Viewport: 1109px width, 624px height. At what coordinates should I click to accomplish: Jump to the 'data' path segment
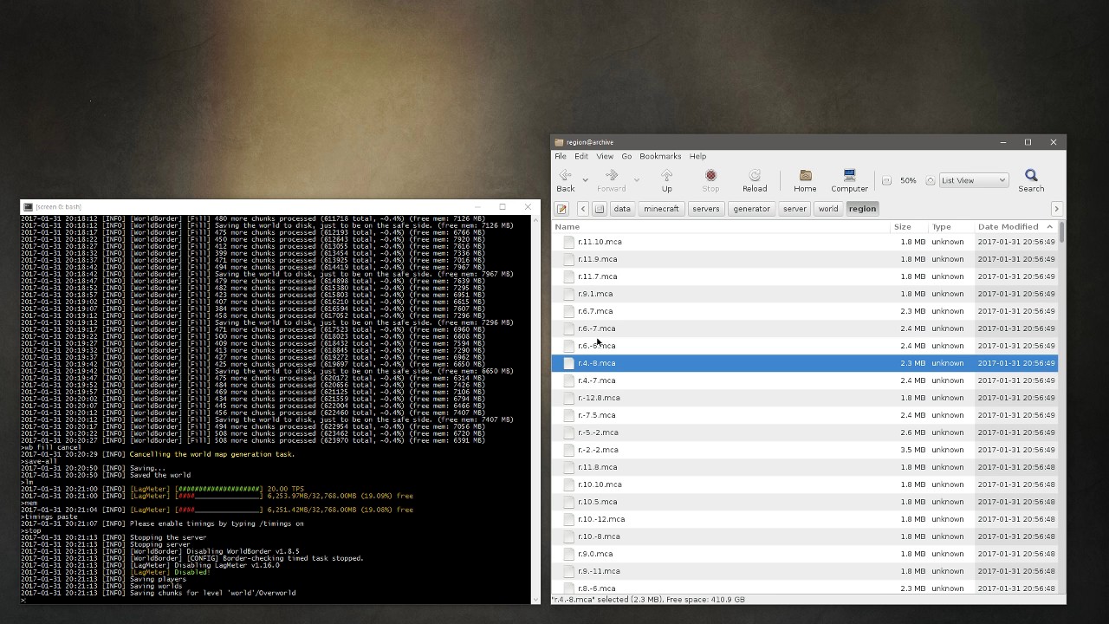(622, 209)
